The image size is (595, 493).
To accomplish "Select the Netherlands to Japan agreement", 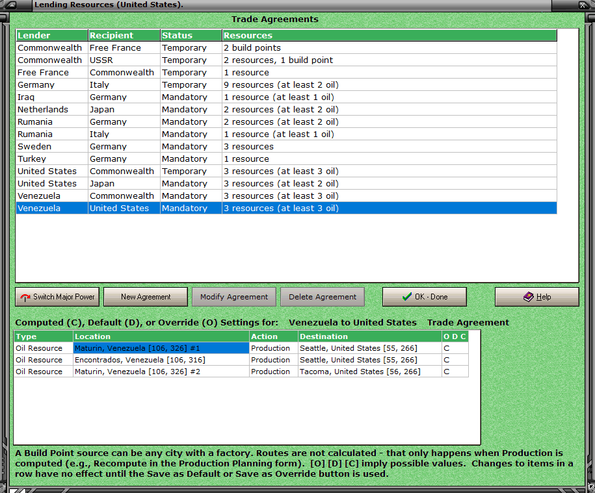I will coord(287,110).
